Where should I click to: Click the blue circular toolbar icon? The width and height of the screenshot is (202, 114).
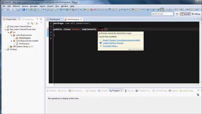tap(24, 9)
